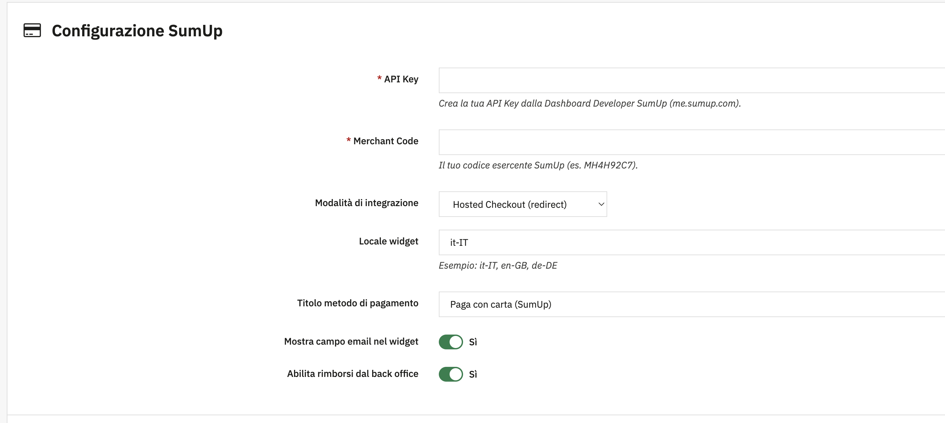This screenshot has width=945, height=423.
Task: Click the Abilita rimborsi dal back office label
Action: coord(353,374)
